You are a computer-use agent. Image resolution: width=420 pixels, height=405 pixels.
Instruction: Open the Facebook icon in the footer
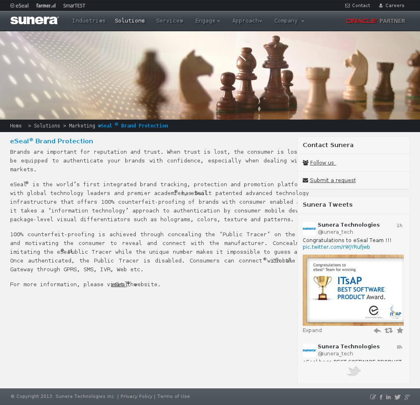point(381,397)
